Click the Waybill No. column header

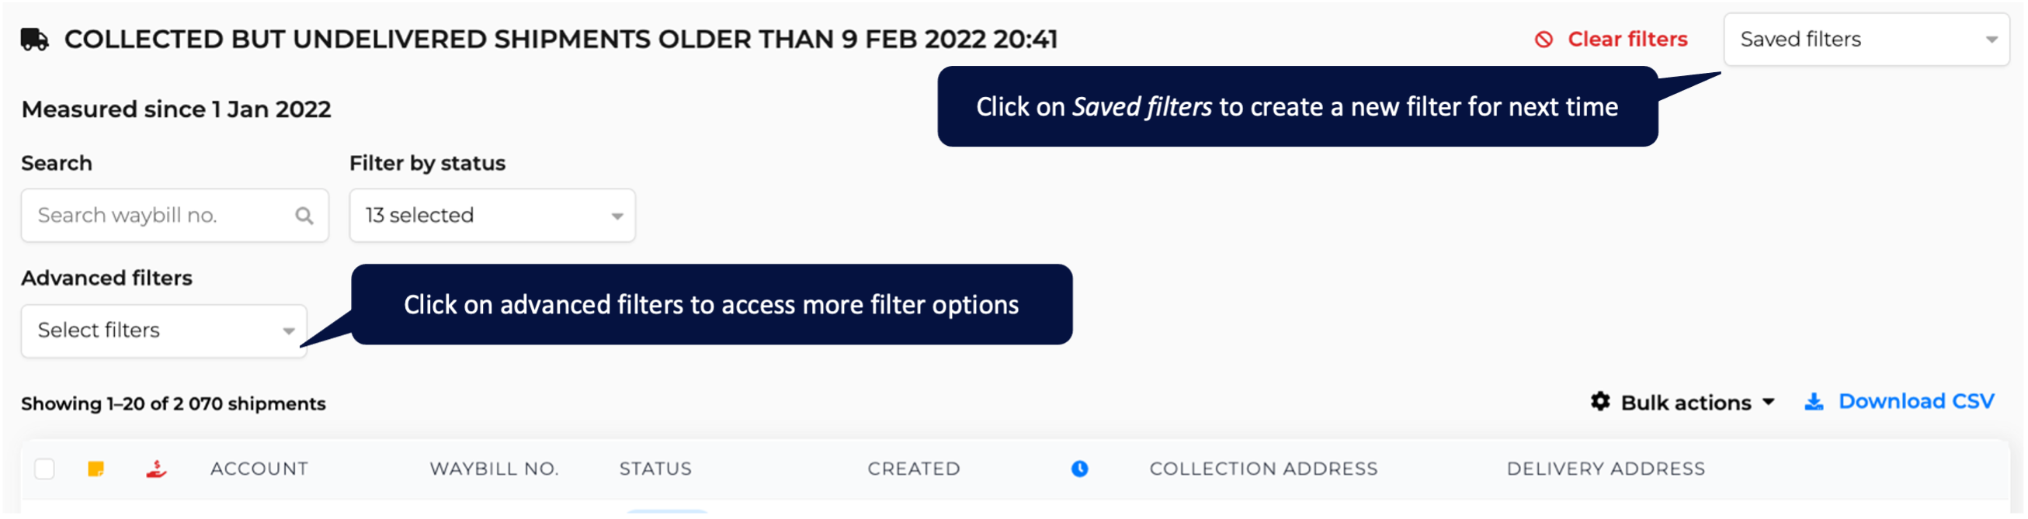tap(494, 469)
